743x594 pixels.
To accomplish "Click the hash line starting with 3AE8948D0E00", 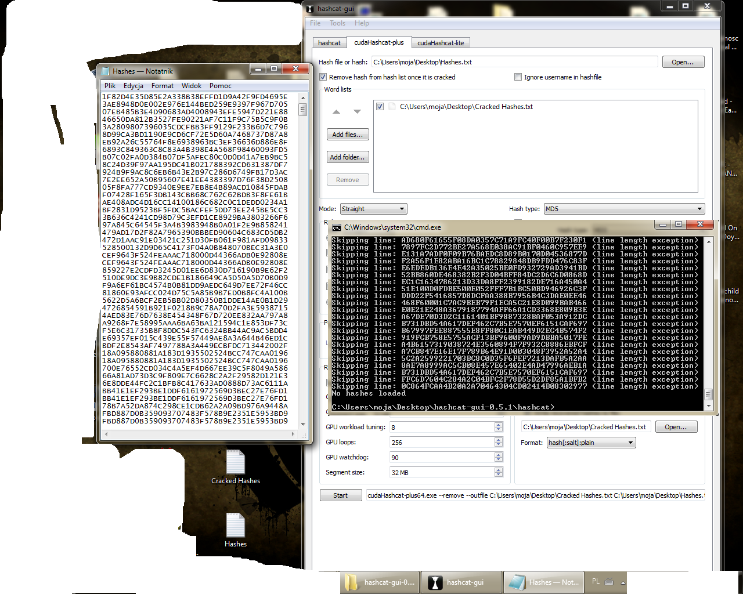I will coord(195,104).
